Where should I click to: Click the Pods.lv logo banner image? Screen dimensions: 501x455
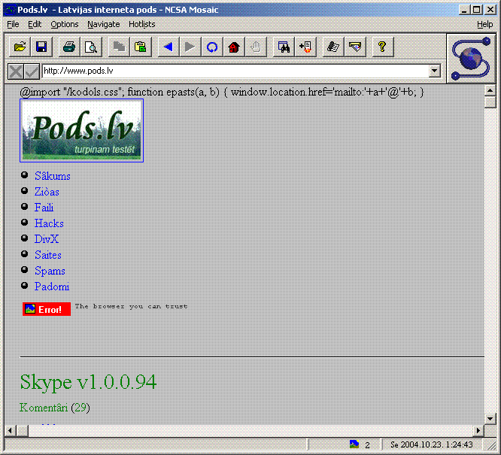81,130
